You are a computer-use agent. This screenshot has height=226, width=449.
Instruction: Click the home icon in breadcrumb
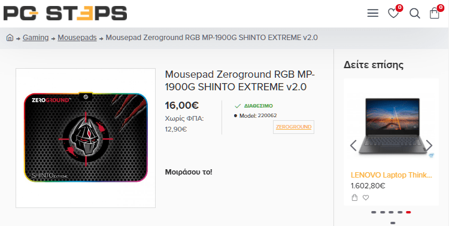tap(10, 38)
